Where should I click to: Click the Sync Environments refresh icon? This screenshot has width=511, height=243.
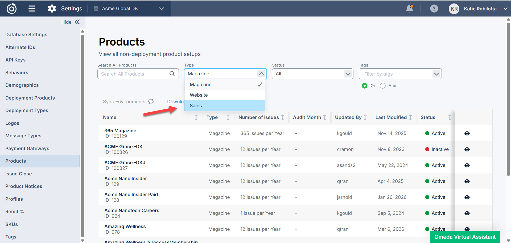click(x=151, y=101)
